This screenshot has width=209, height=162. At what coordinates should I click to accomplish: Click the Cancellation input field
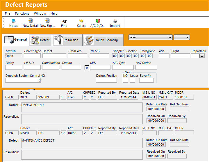(x=51, y=67)
